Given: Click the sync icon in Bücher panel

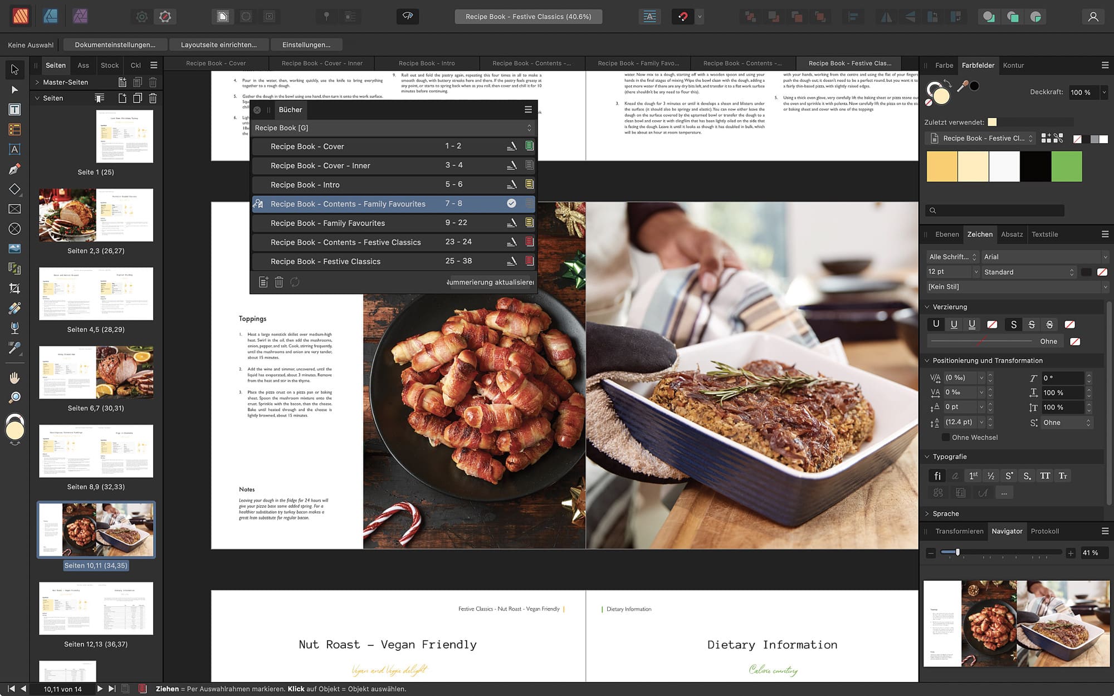Looking at the screenshot, I should 295,282.
